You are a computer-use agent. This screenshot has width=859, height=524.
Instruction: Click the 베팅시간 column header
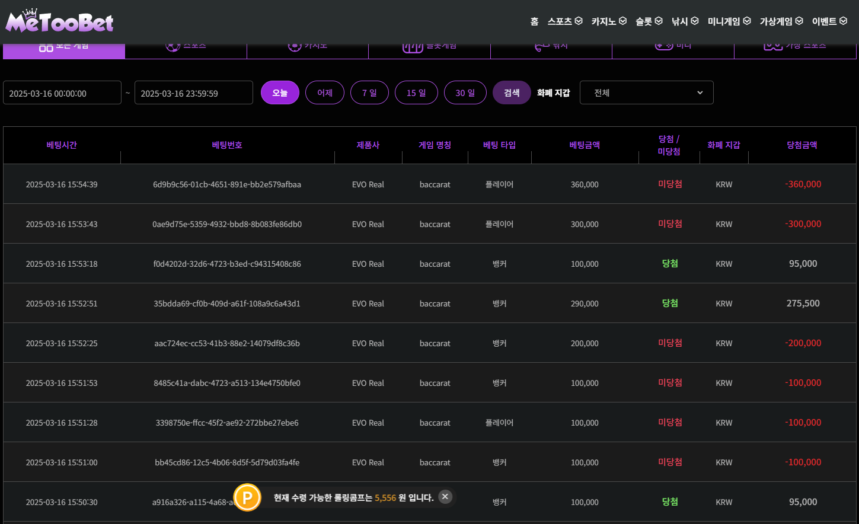(x=62, y=145)
